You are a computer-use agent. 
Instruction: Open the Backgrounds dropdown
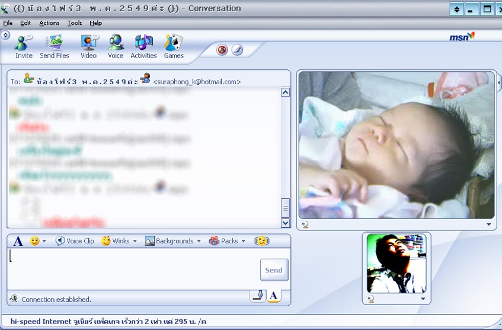[173, 241]
